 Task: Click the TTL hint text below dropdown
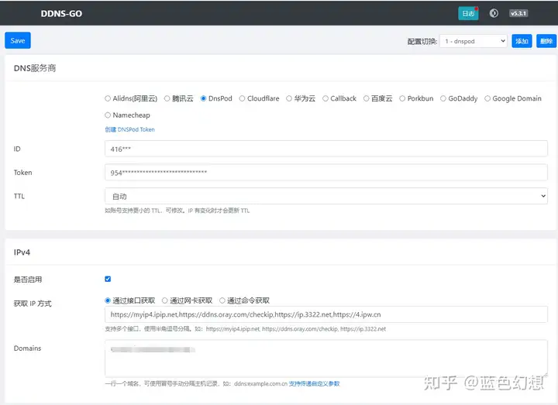[177, 211]
